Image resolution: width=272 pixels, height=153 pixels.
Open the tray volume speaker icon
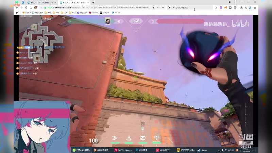click(x=230, y=150)
